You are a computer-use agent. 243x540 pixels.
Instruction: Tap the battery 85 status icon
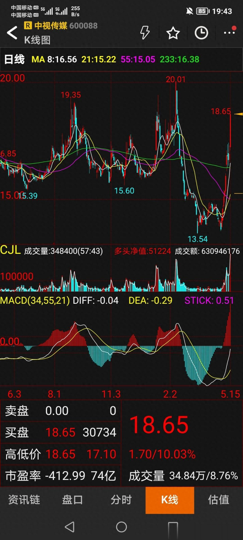pyautogui.click(x=202, y=11)
